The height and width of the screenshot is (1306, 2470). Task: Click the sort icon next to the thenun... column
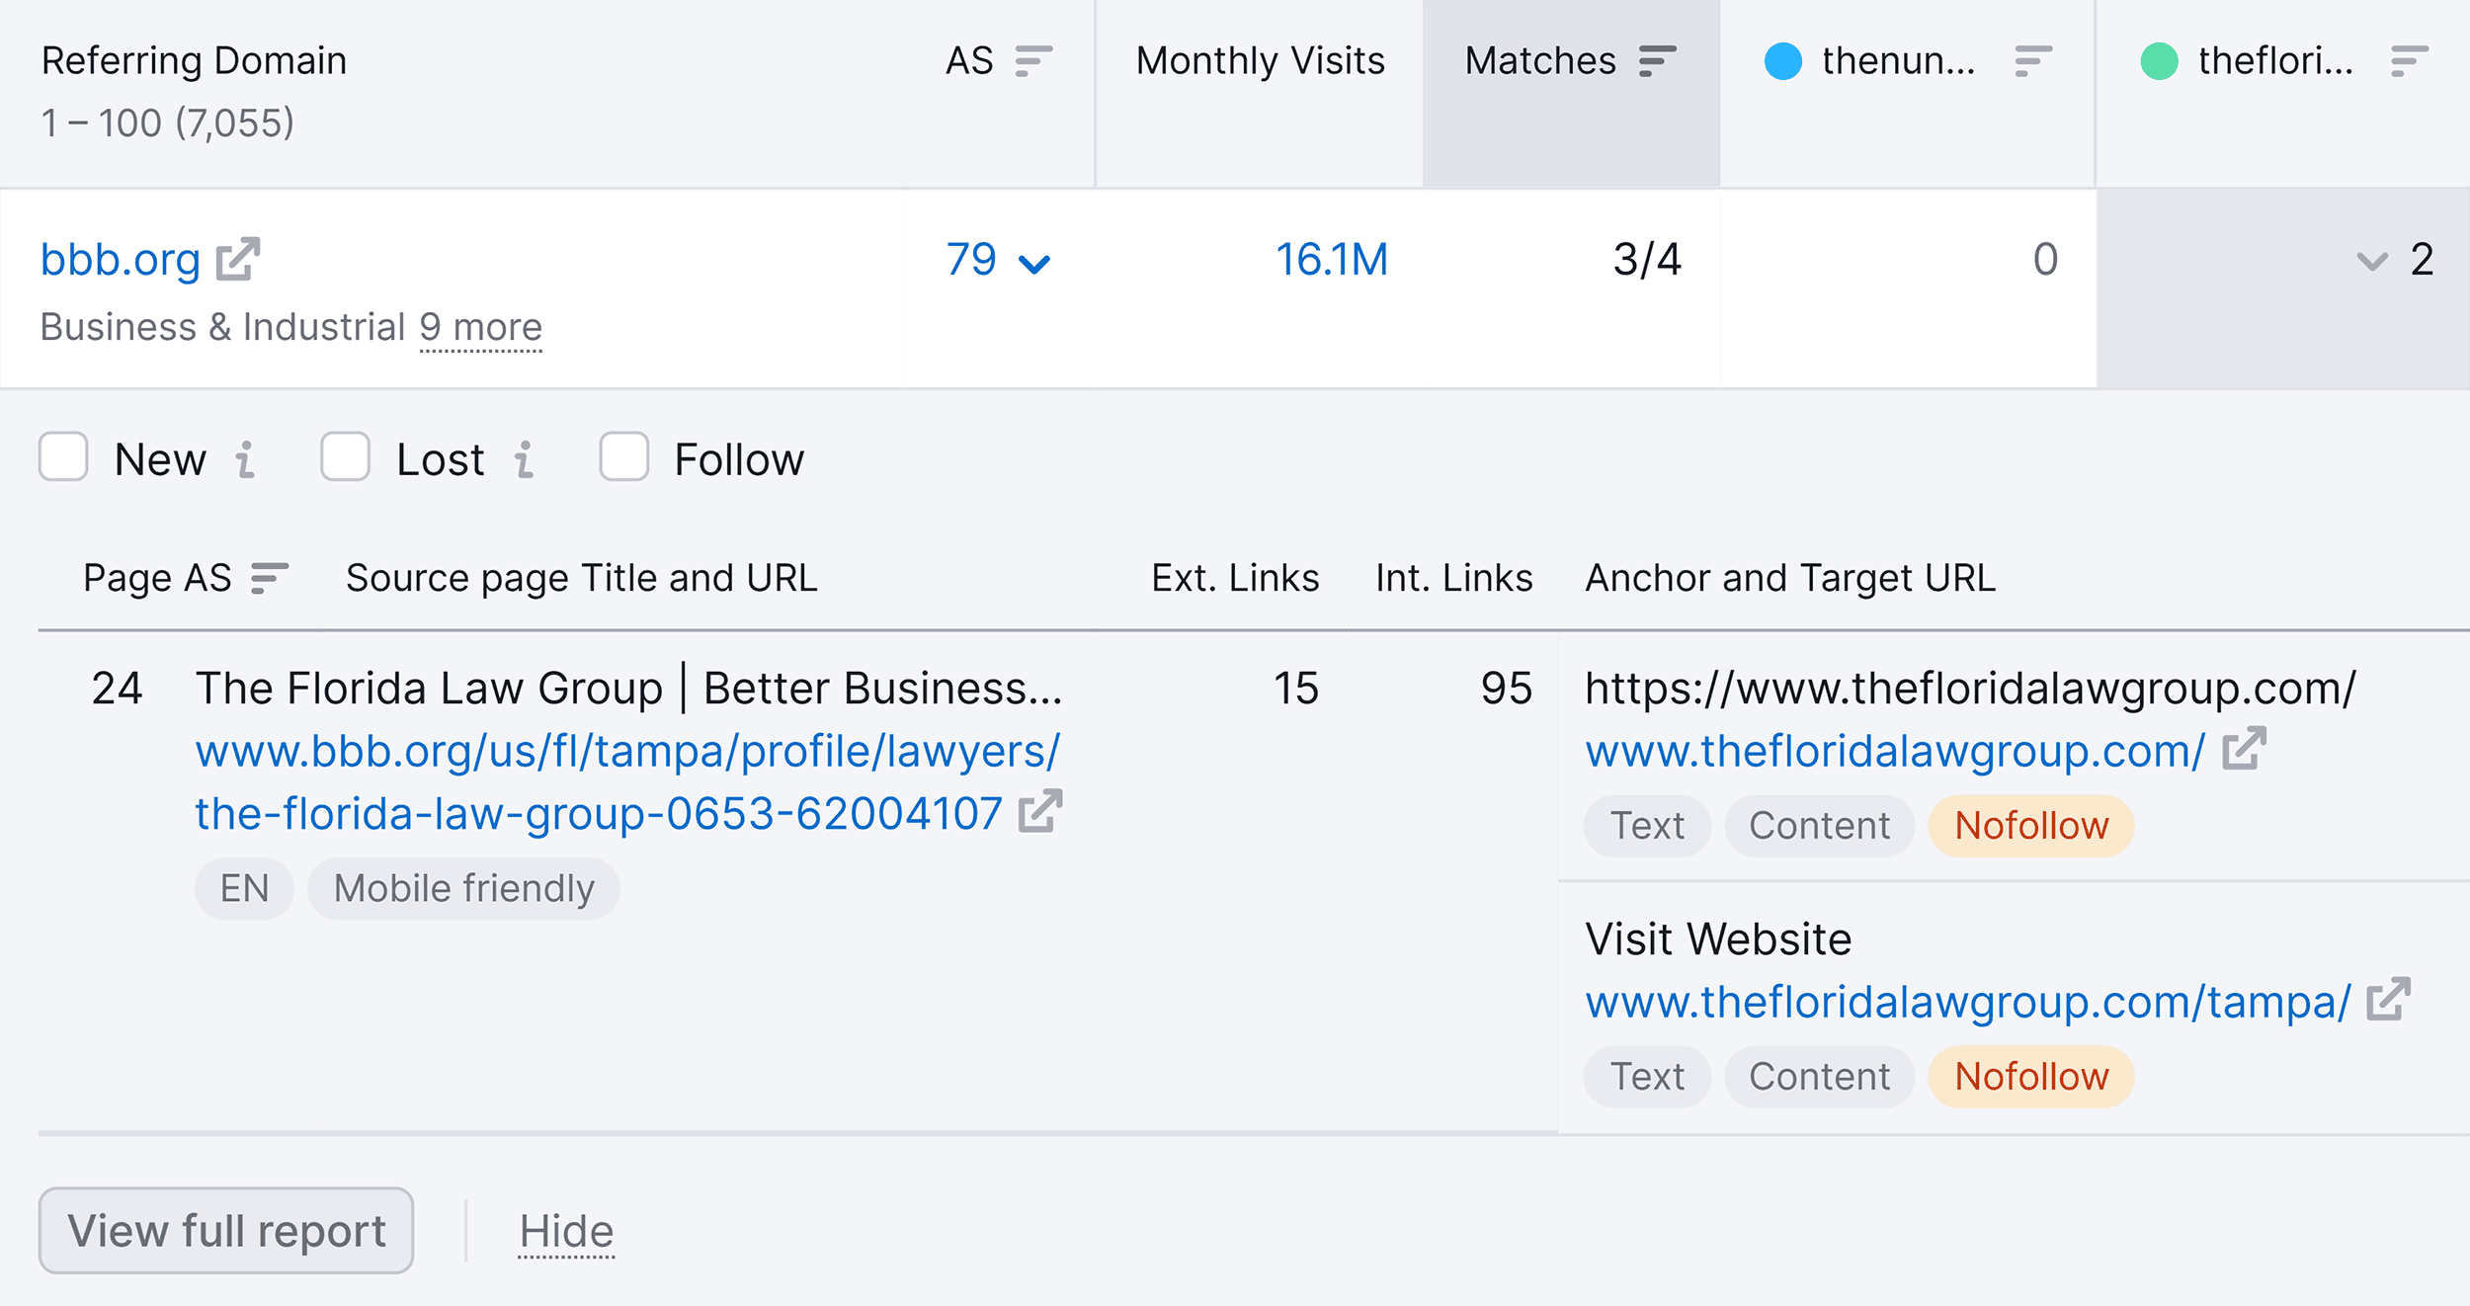pyautogui.click(x=2028, y=62)
